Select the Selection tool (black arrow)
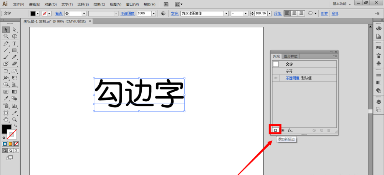This screenshot has width=384, height=175. point(6,29)
